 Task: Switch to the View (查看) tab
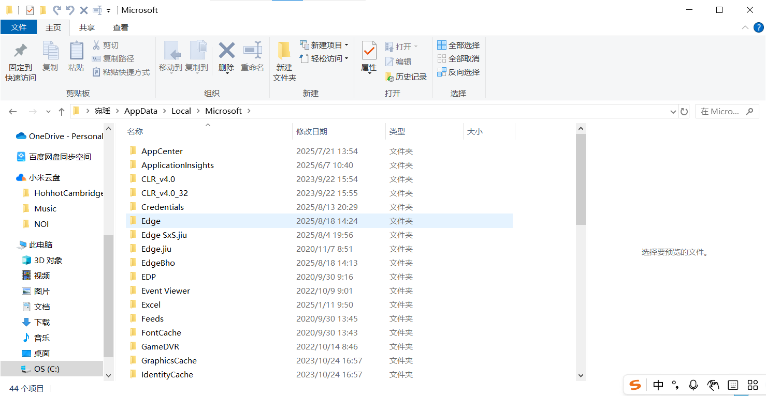(x=121, y=27)
